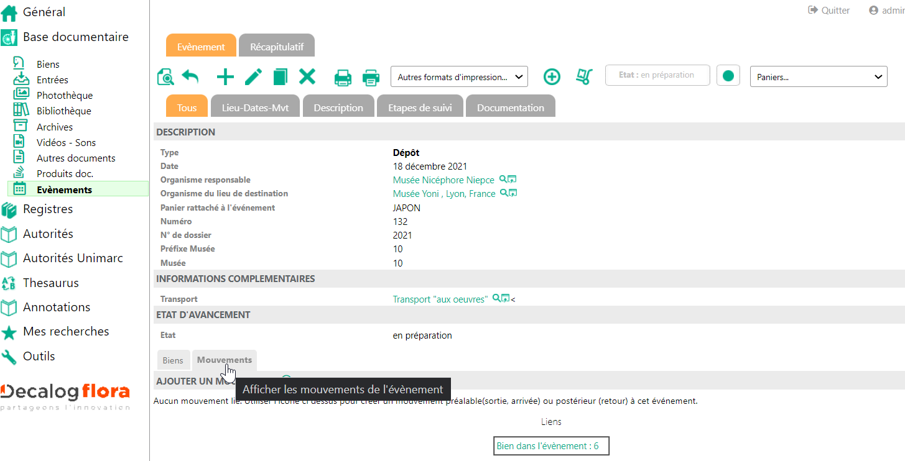Select Autres documents in the sidebar
Viewport: 905px width, 461px height.
[76, 158]
